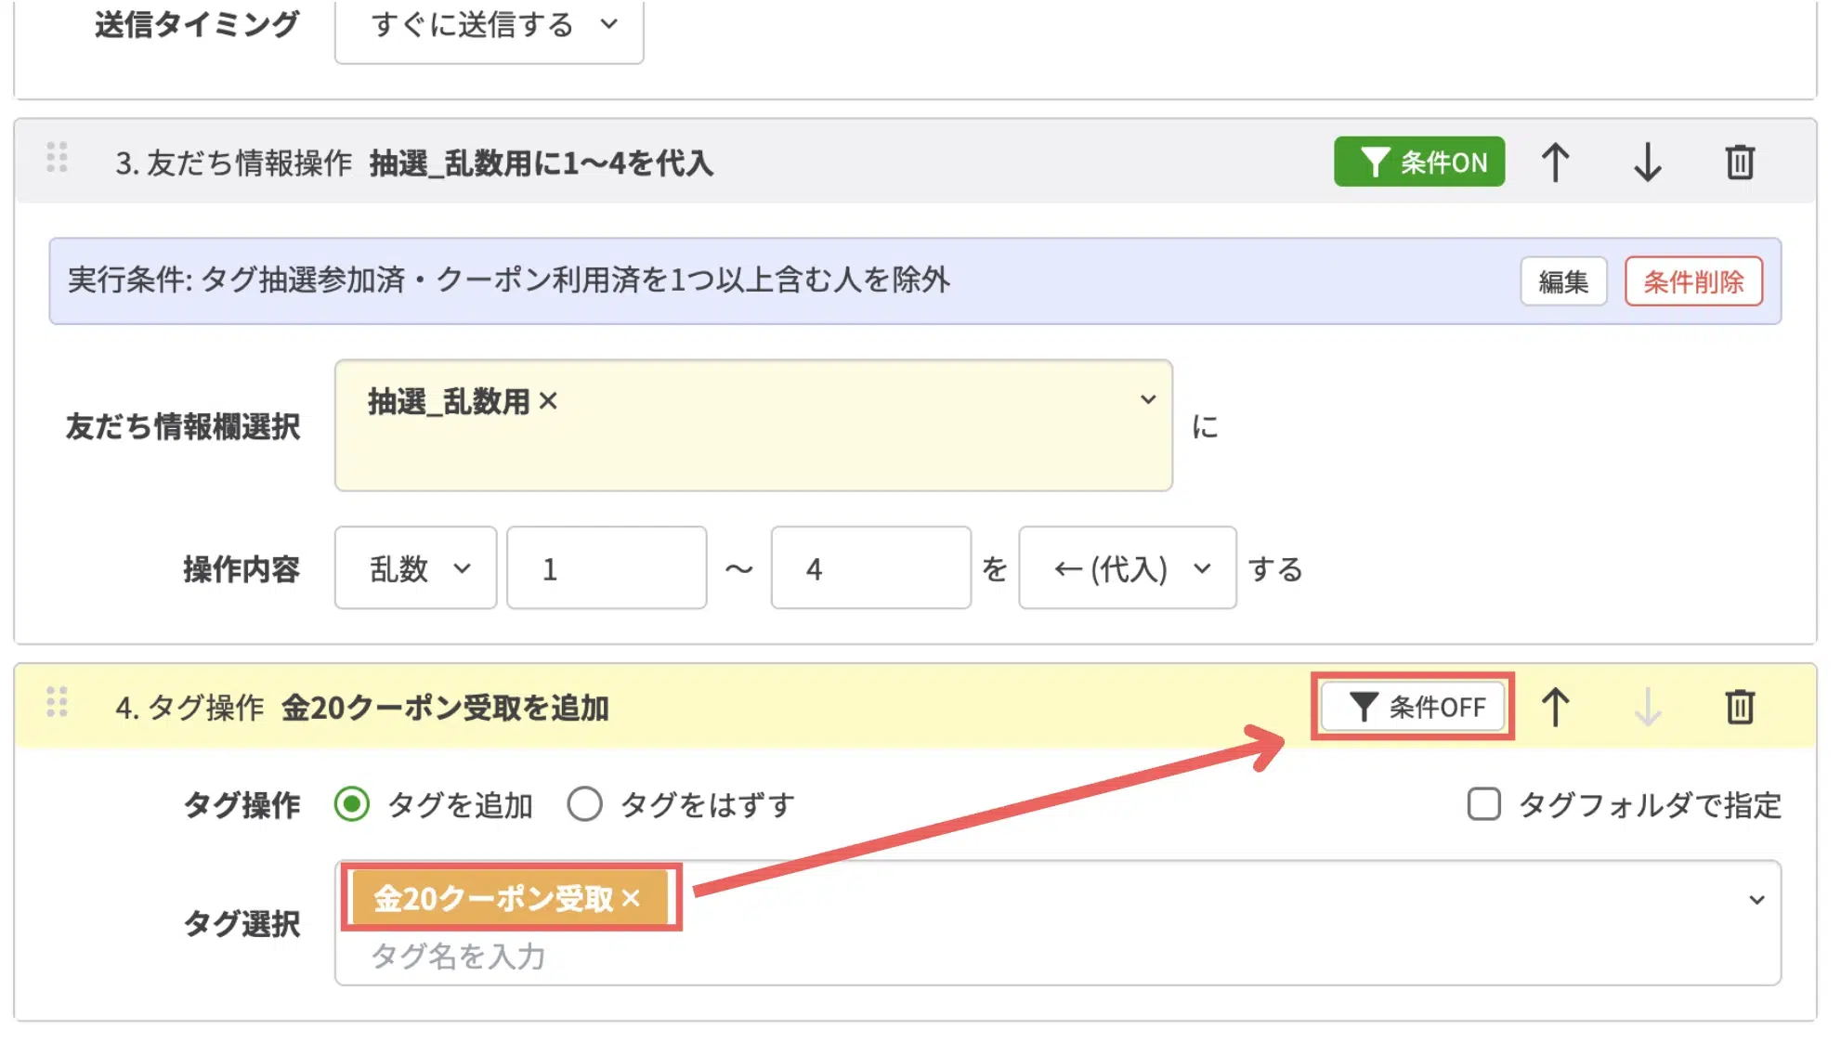Expand the 友だち情報欄選択 dropdown chevron

point(1148,399)
